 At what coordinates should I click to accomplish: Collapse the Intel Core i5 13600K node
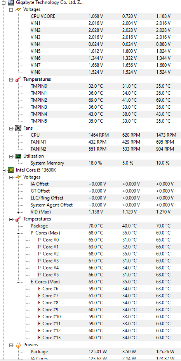point(3,170)
